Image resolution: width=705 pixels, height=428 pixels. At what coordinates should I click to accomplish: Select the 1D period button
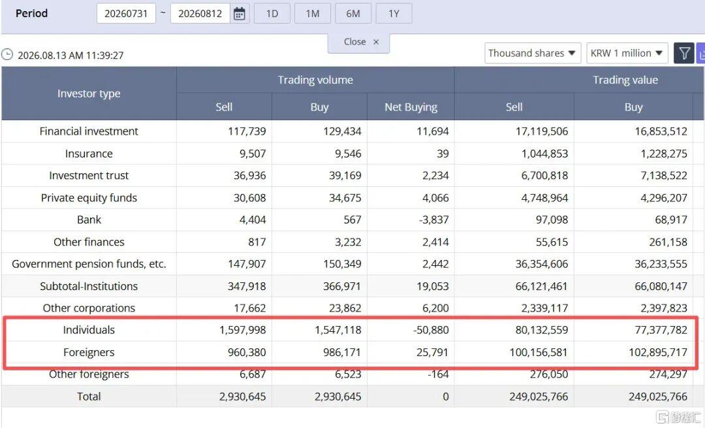click(272, 14)
